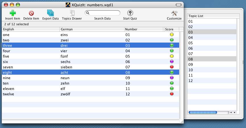The height and width of the screenshot is (128, 246).
Task: Select topic 12 in the Topic List
Action: click(212, 81)
